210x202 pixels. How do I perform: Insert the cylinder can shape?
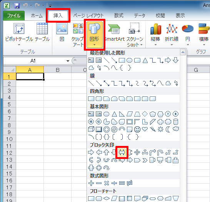coord(176,122)
